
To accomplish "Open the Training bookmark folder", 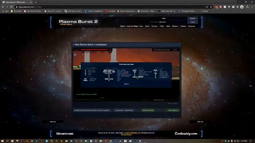I will coord(204,11).
